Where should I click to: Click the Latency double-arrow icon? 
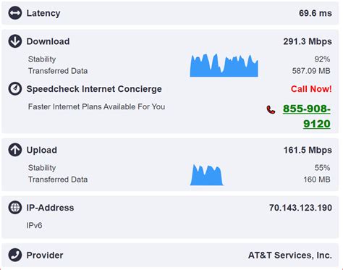[x=15, y=13]
